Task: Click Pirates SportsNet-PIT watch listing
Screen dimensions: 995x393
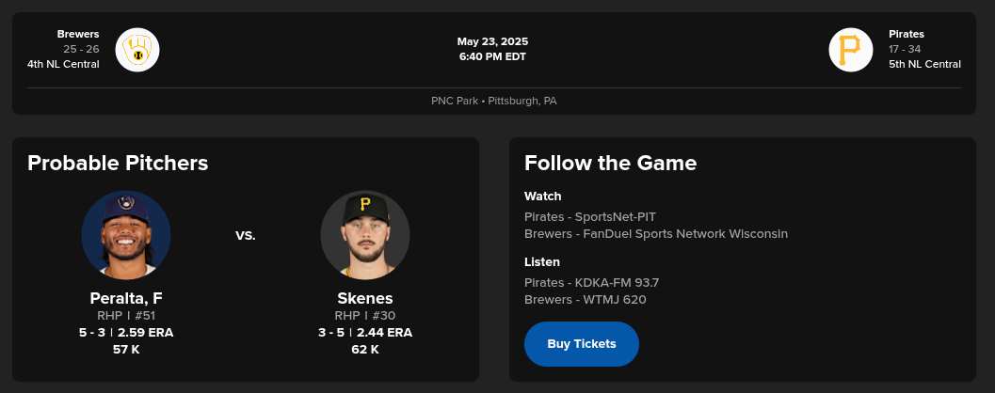Action: pos(589,216)
